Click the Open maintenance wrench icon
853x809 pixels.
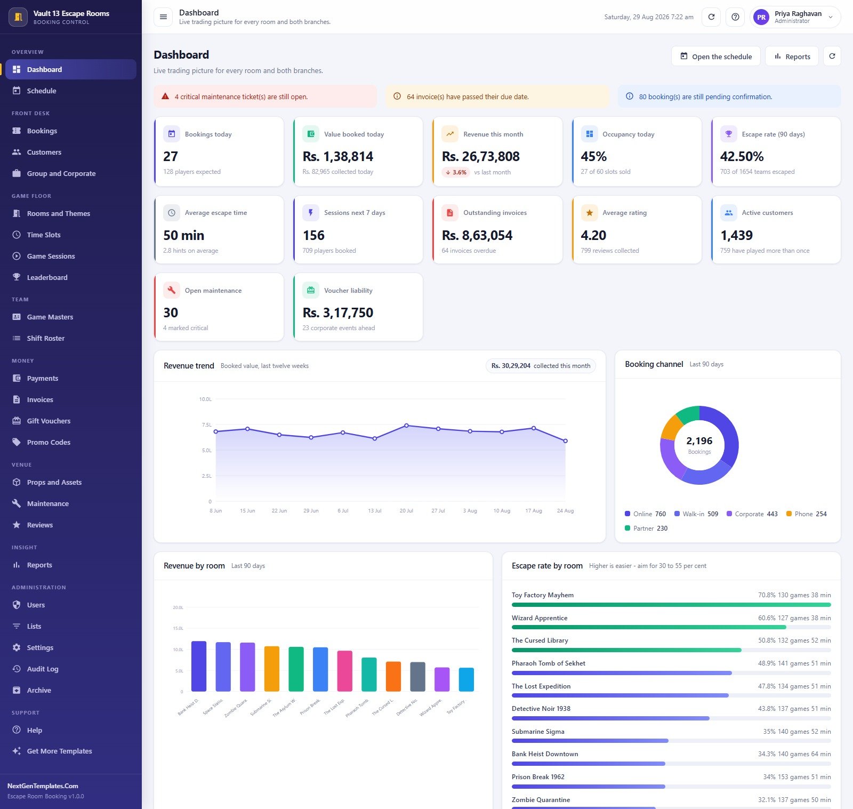[x=172, y=290]
